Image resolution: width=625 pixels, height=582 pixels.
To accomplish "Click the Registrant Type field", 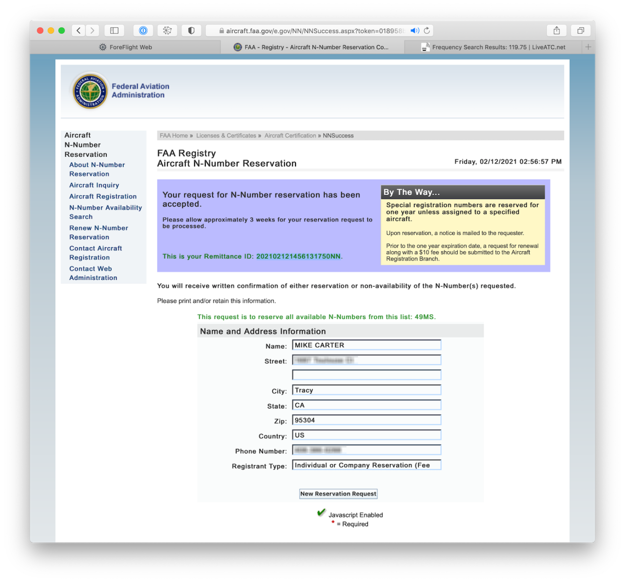I will [366, 465].
